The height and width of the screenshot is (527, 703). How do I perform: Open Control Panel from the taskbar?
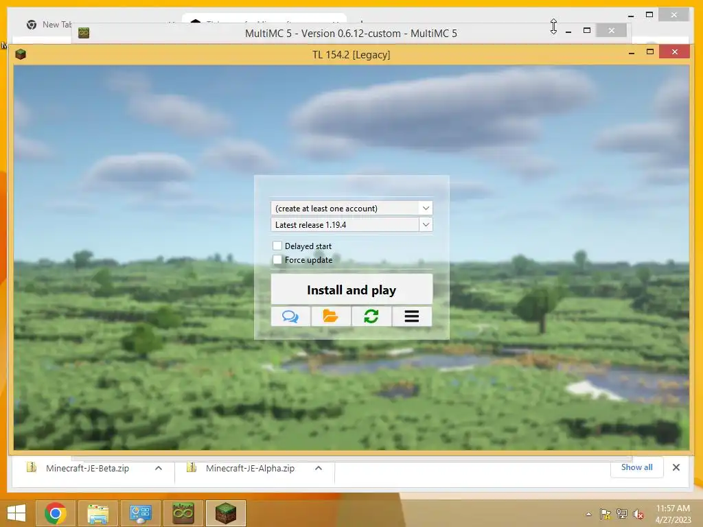[140, 513]
